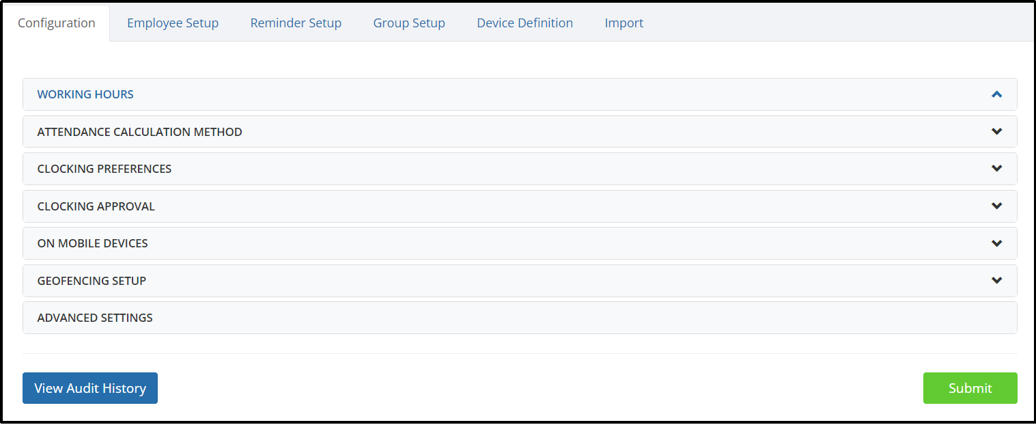
Task: Click chevron icon on On Mobile Devices row
Action: point(996,243)
